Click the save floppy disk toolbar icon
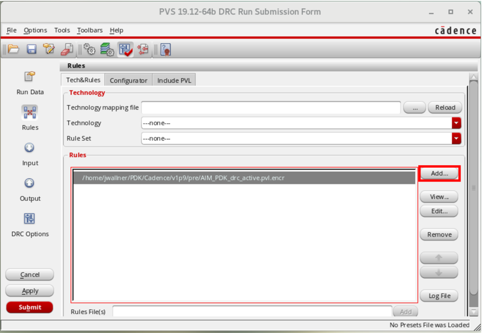The height and width of the screenshot is (333, 484). click(31, 49)
